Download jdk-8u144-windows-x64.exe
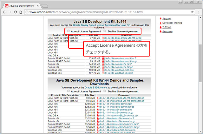Image resolution: width=203 pixels, height=134 pixels. point(118,73)
